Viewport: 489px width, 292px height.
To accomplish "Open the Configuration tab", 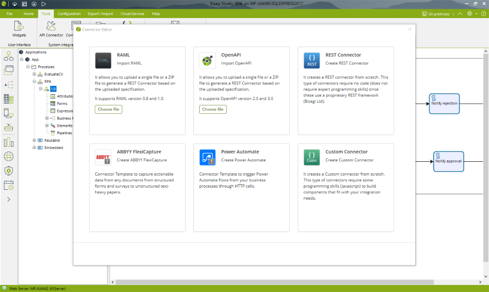I will tap(69, 14).
